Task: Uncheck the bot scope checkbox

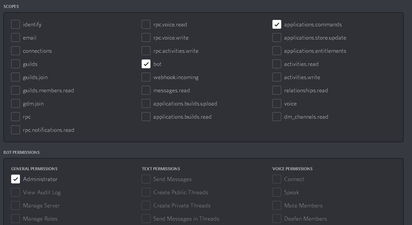Action: 146,64
